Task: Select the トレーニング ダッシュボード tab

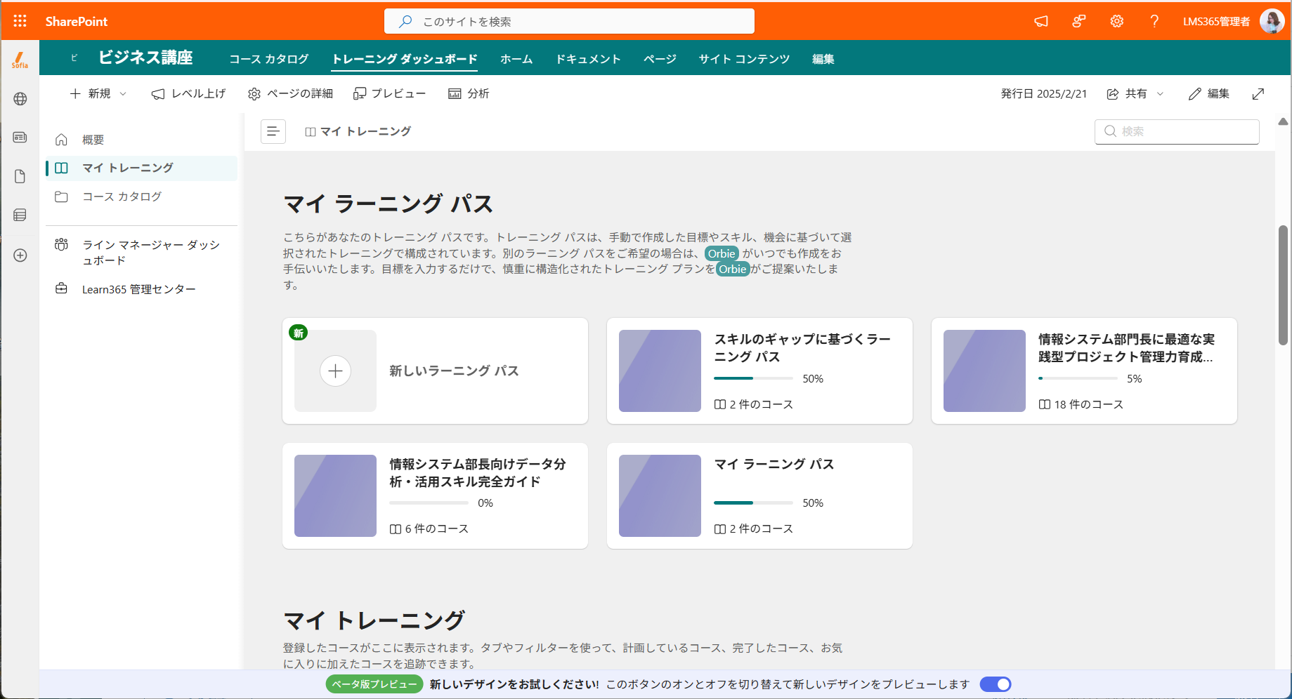Action: click(405, 59)
